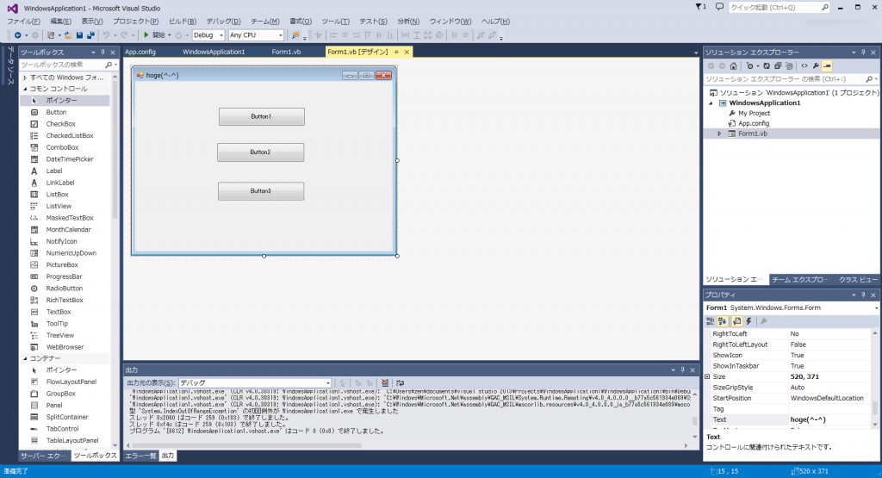This screenshot has width=882, height=478.
Task: Click the notifications flag icon in title bar
Action: click(700, 7)
